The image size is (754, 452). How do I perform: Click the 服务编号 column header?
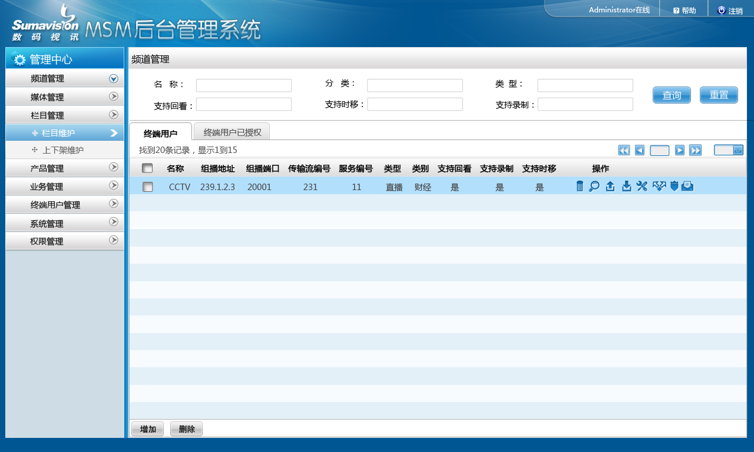(x=356, y=168)
